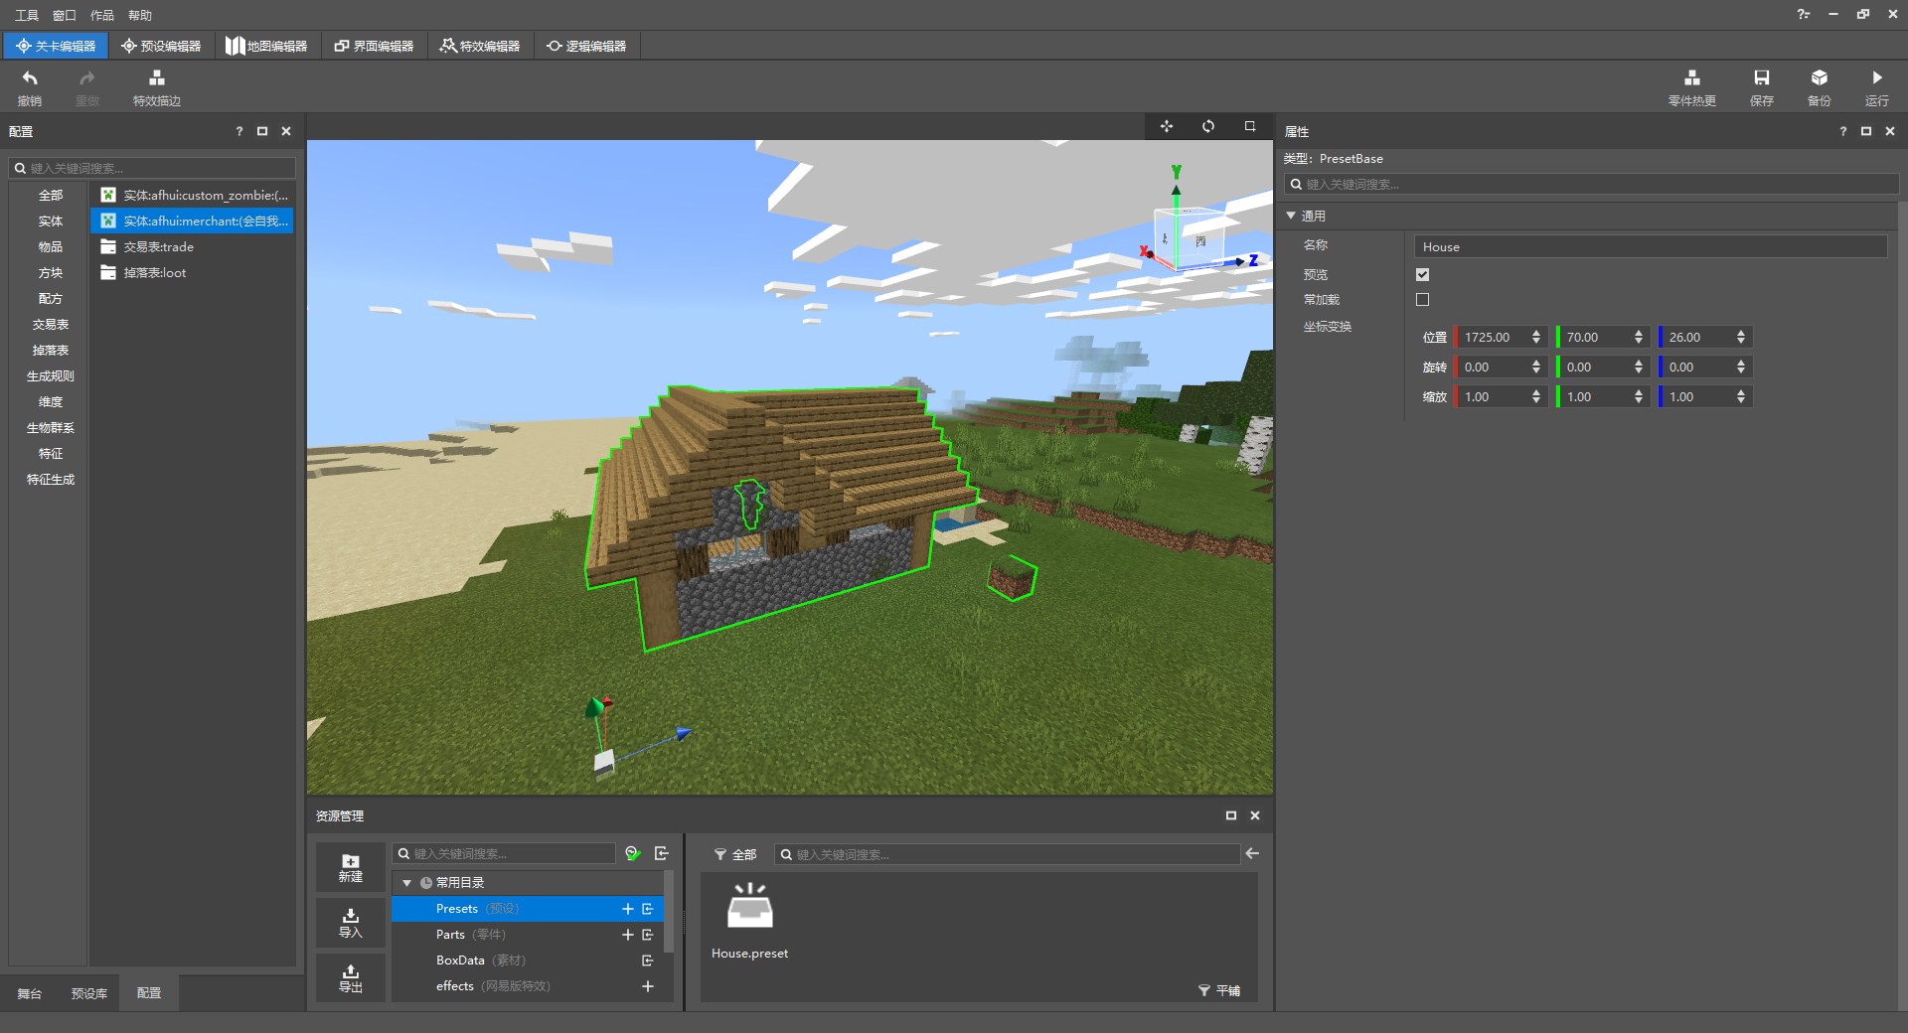Viewport: 1908px width, 1033px height.
Task: Click the resource tree vertical scrollbar
Action: pyautogui.click(x=669, y=912)
